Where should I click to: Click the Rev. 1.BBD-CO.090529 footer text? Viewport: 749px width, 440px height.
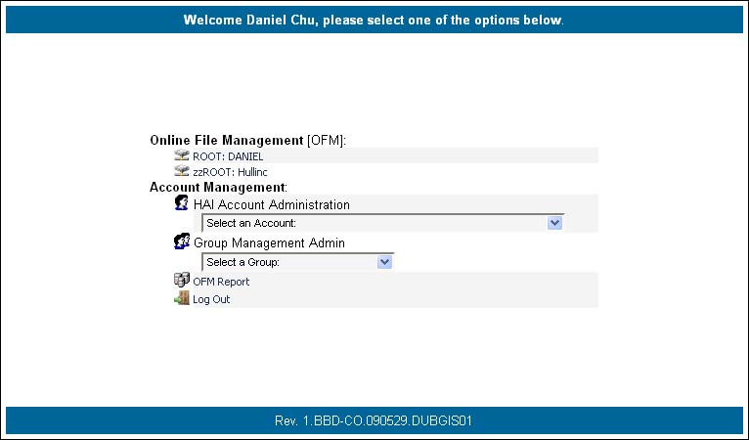(374, 420)
